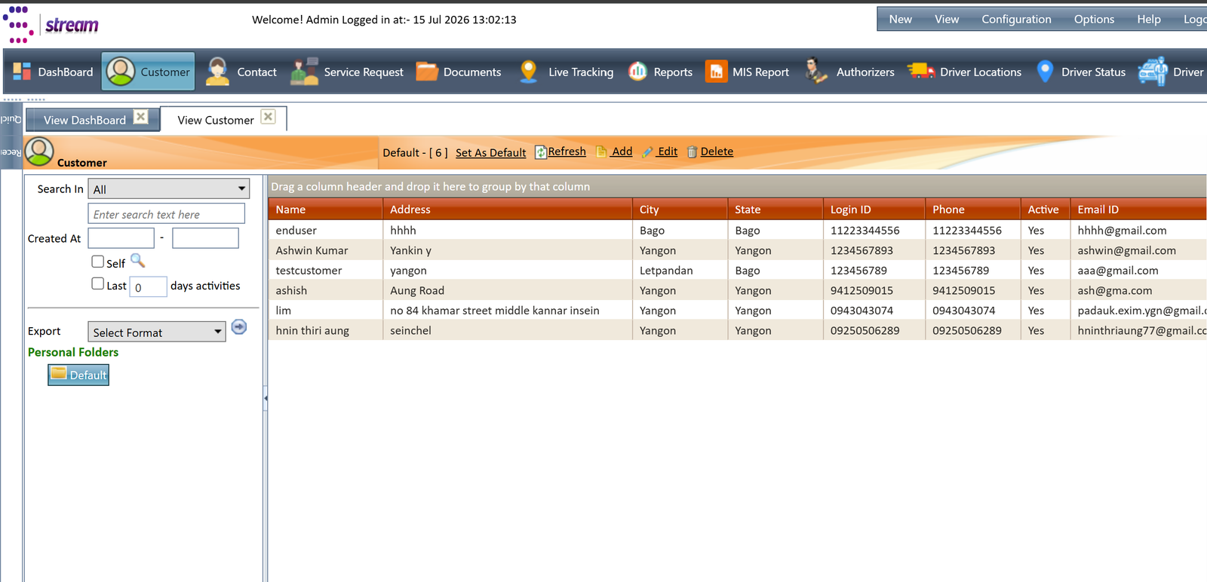Screen dimensions: 1207x582
Task: Select the ashish customer row
Action: coord(738,290)
